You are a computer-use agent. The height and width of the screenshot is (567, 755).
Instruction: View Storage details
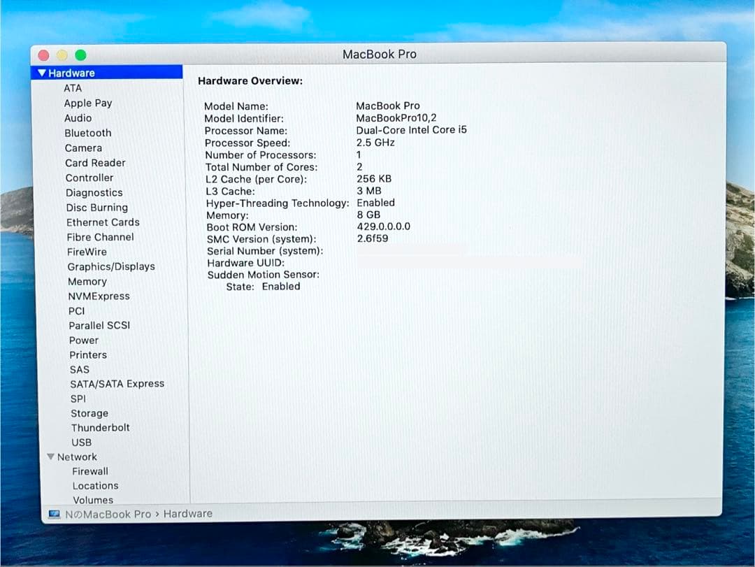click(89, 412)
